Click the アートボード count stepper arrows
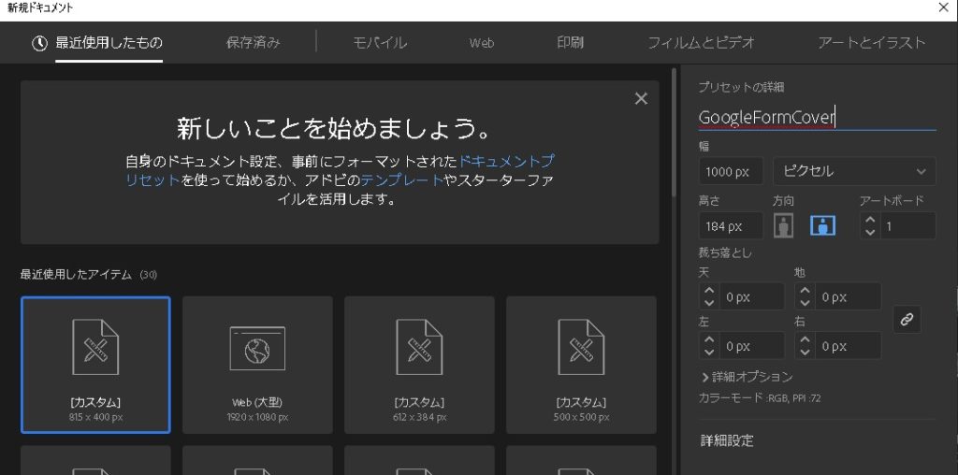The height and width of the screenshot is (475, 958). point(870,226)
